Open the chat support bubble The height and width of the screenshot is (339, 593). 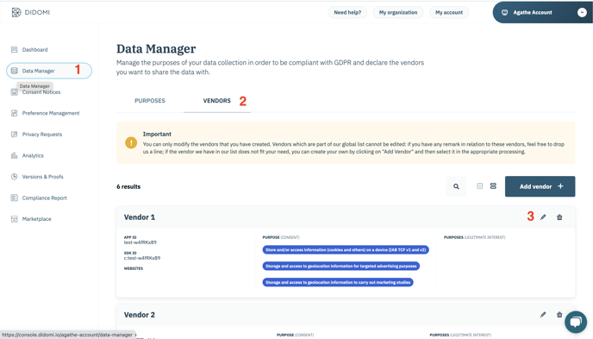click(x=576, y=322)
